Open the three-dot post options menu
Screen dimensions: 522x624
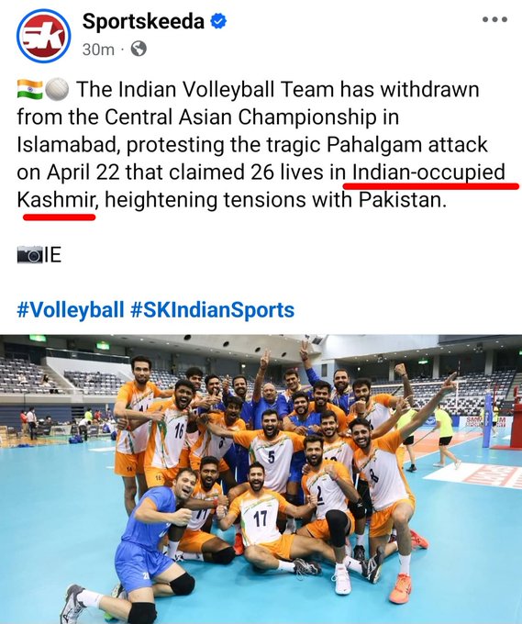[494, 19]
